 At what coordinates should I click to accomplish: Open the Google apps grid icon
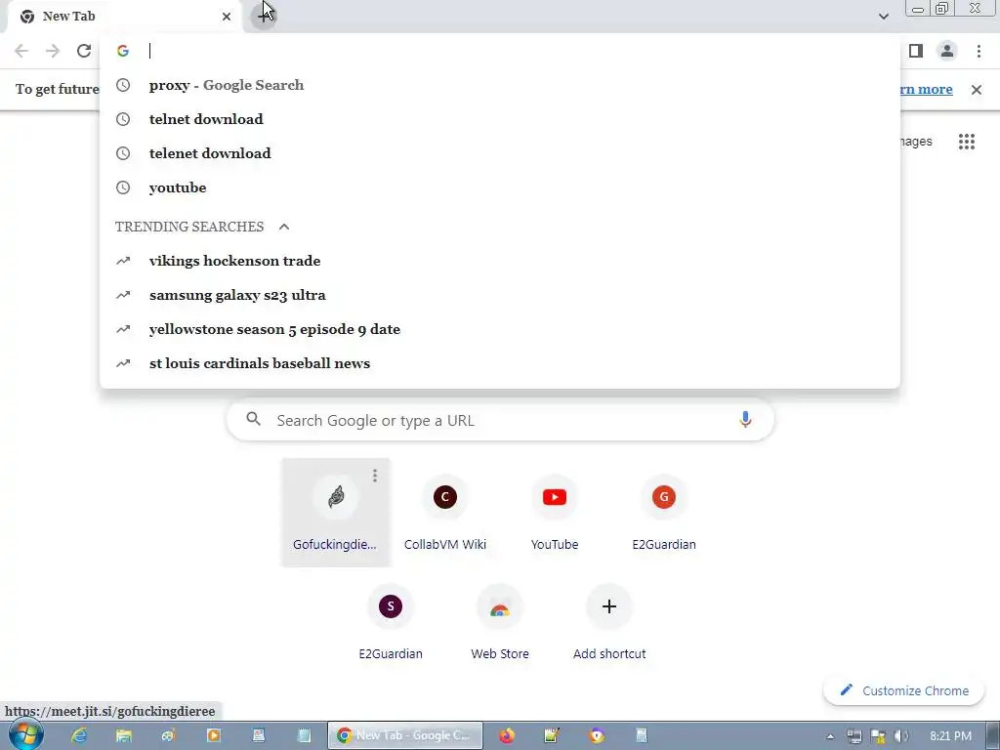click(x=967, y=142)
